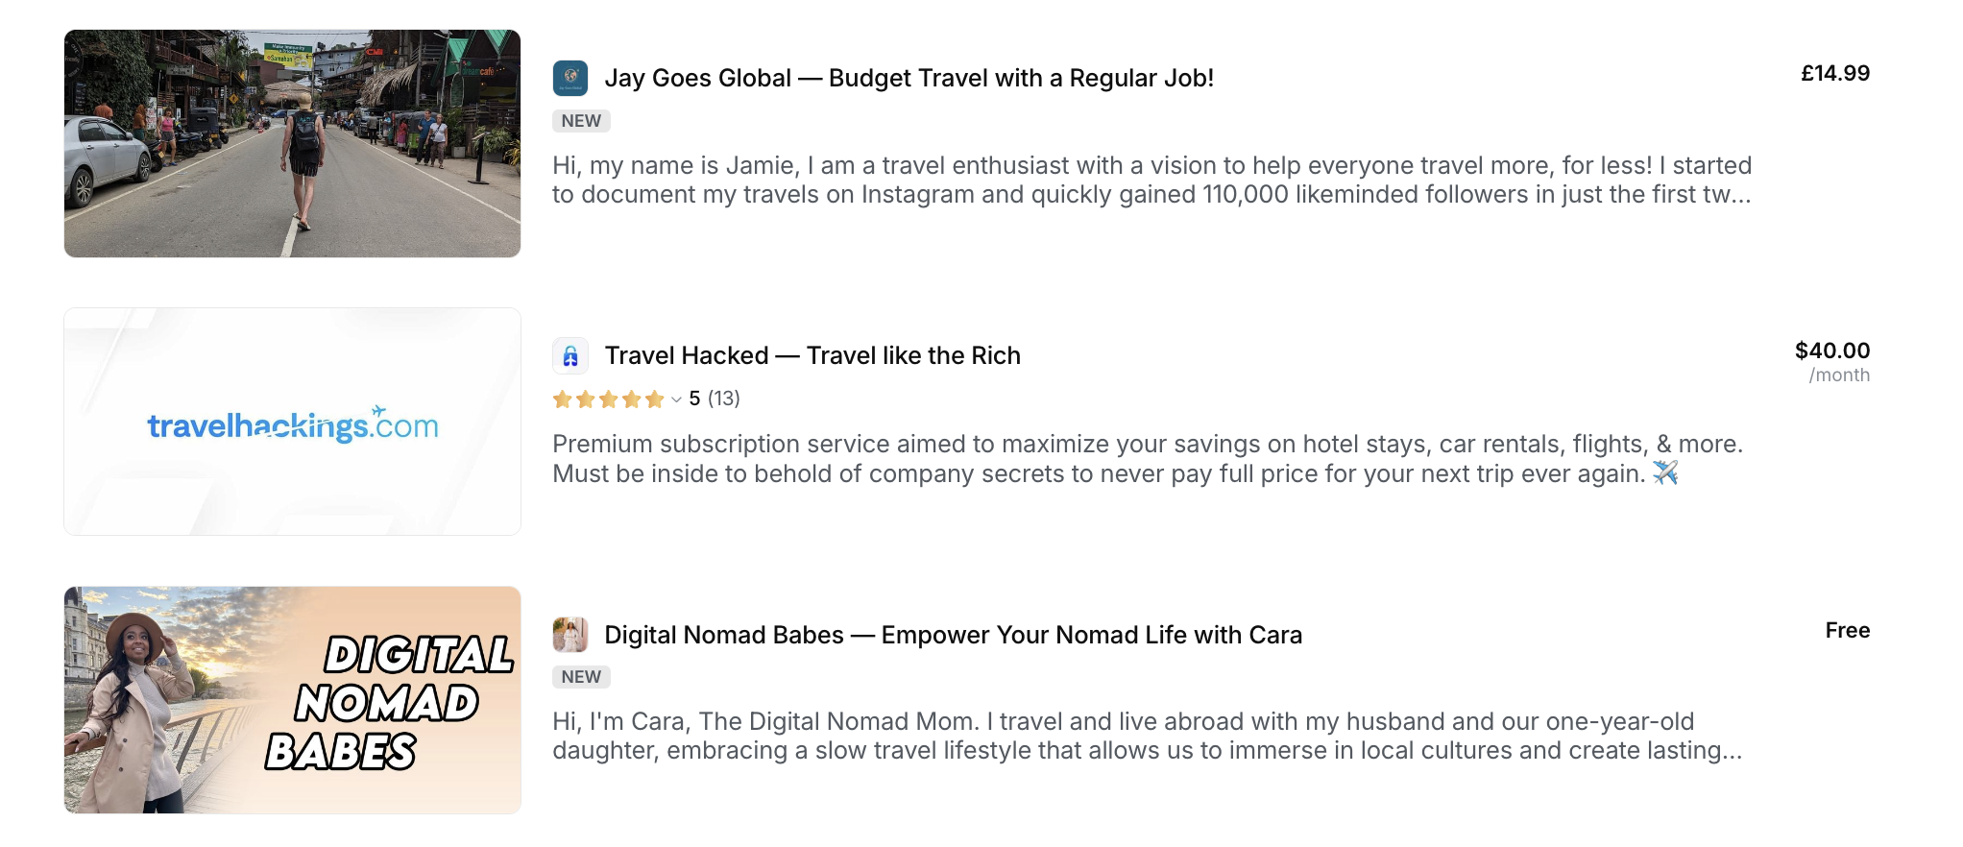Expand the rating breakdown chevron next to (13)

pyautogui.click(x=674, y=400)
